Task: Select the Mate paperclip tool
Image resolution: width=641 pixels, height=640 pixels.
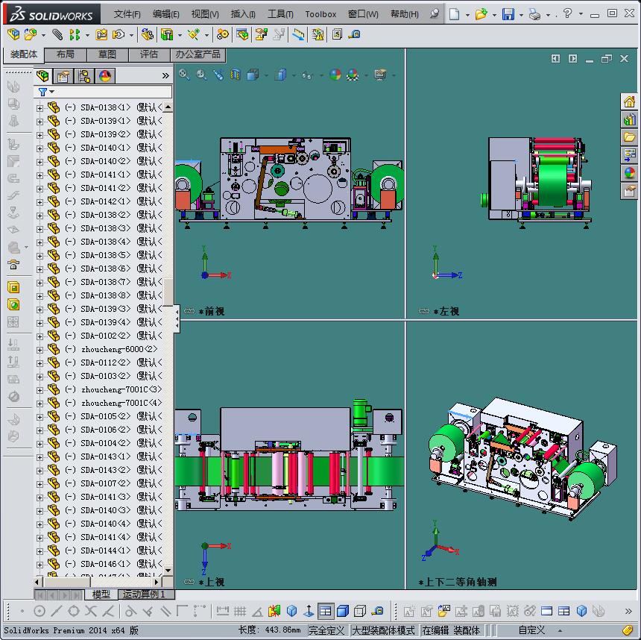Action: point(57,35)
